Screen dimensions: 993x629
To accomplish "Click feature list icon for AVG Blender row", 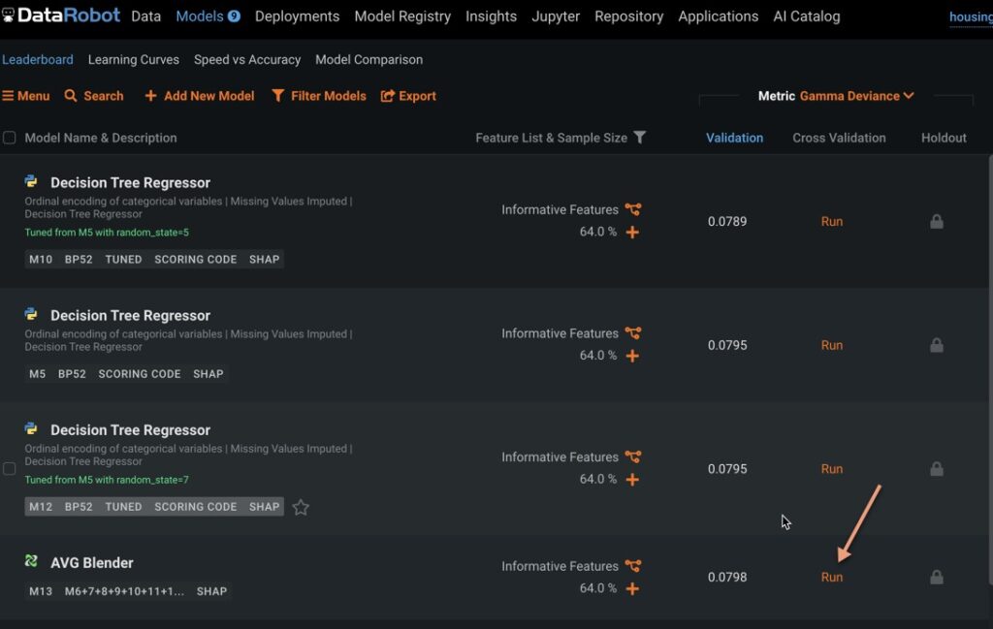I will [x=632, y=566].
